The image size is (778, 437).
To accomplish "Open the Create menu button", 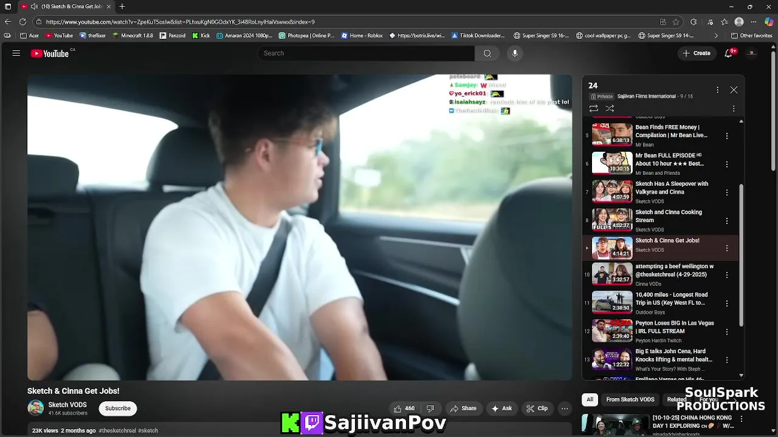I will pos(696,53).
